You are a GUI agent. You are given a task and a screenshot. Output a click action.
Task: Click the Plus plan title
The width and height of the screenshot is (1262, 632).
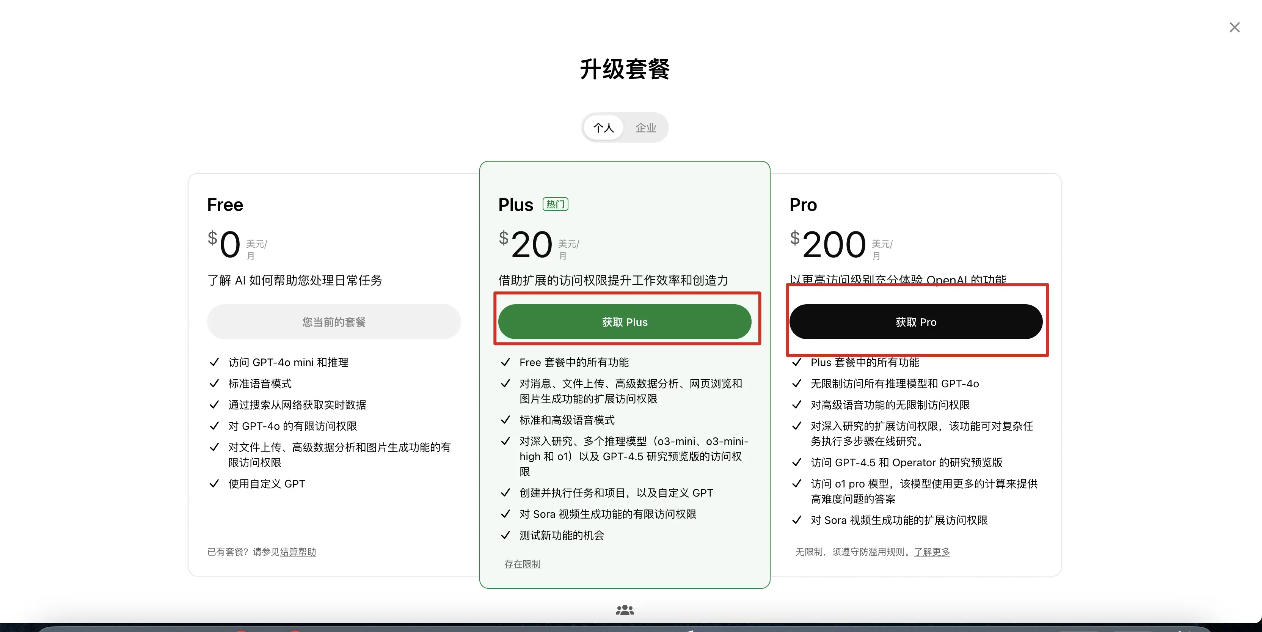coord(515,205)
